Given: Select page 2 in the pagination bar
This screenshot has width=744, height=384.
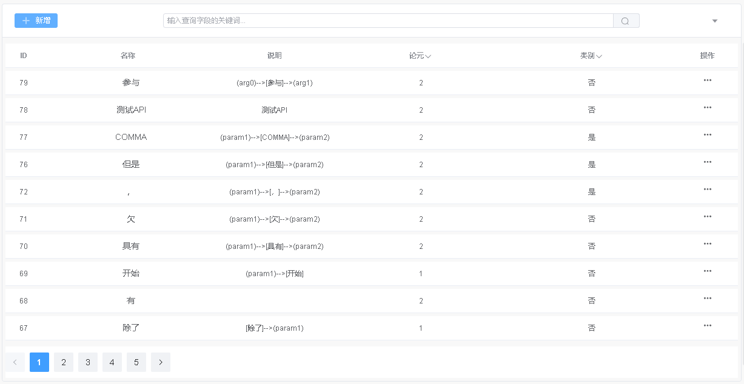Looking at the screenshot, I should point(63,362).
